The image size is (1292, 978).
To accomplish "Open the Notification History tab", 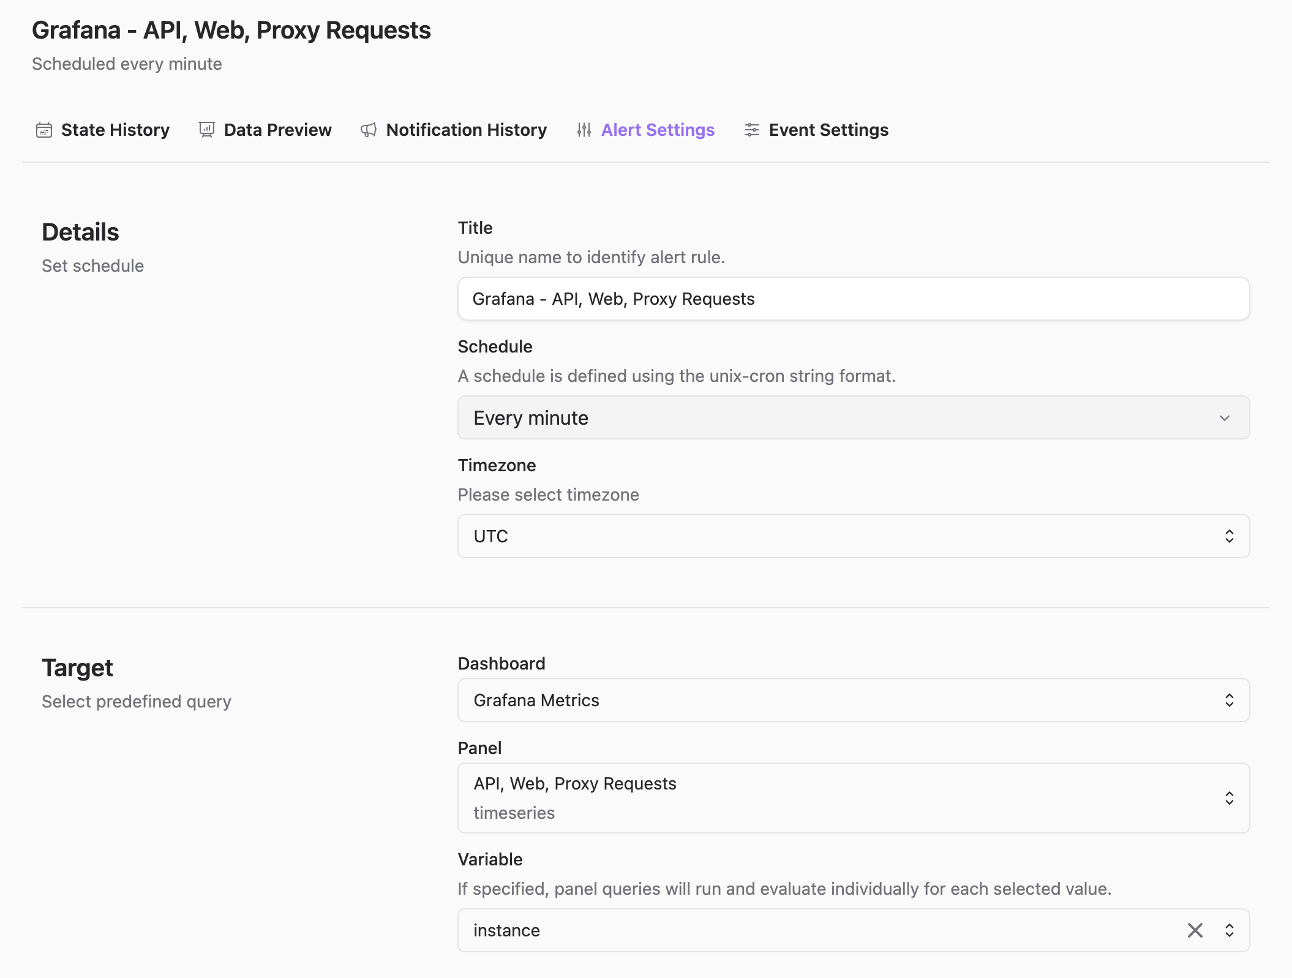I will (x=454, y=130).
